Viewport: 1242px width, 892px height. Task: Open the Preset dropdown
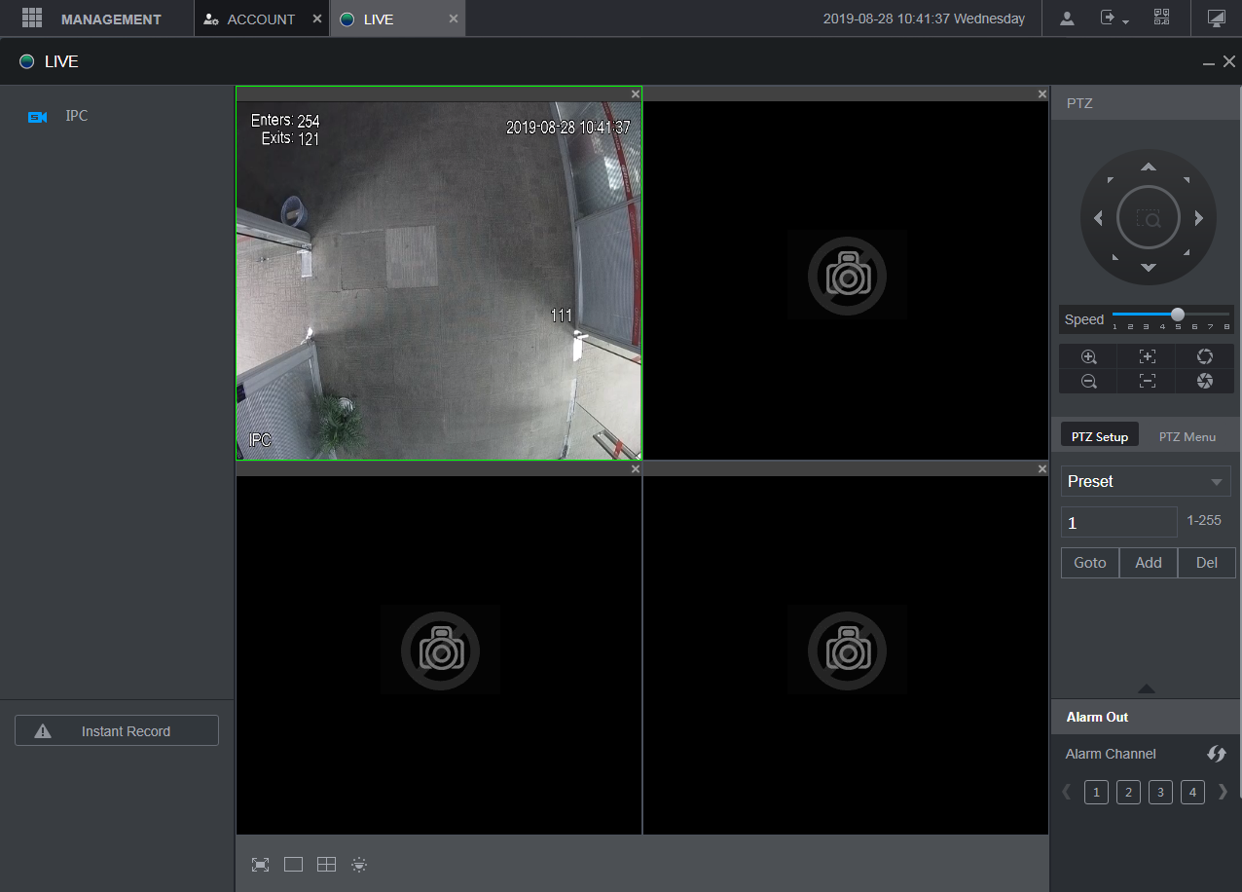[x=1146, y=481]
